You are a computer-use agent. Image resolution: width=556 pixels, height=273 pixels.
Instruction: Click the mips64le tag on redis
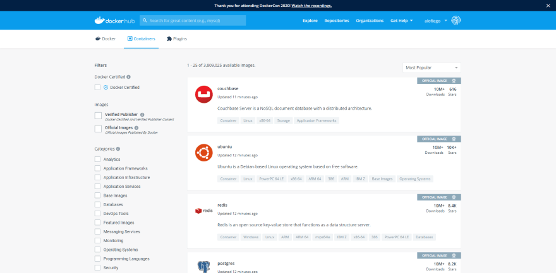click(323, 237)
